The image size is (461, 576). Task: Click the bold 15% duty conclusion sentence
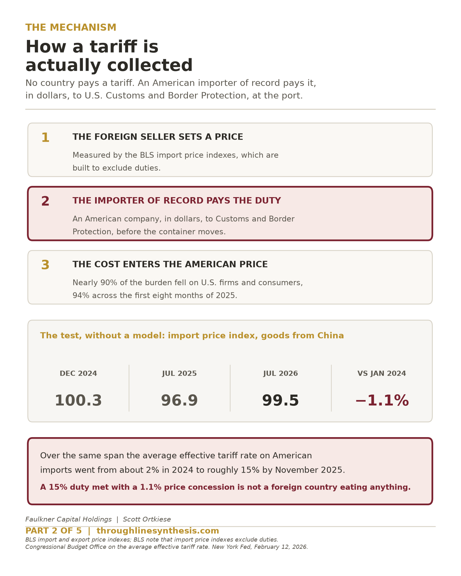(x=225, y=487)
